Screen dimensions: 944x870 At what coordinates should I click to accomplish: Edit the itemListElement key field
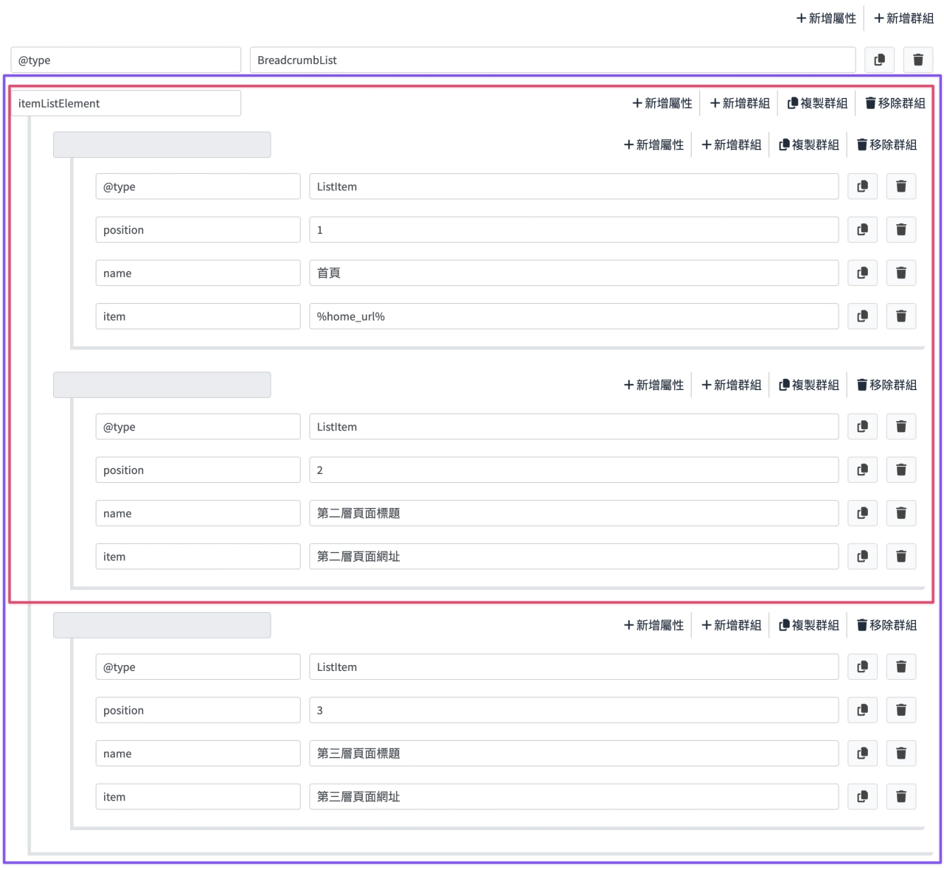click(125, 103)
